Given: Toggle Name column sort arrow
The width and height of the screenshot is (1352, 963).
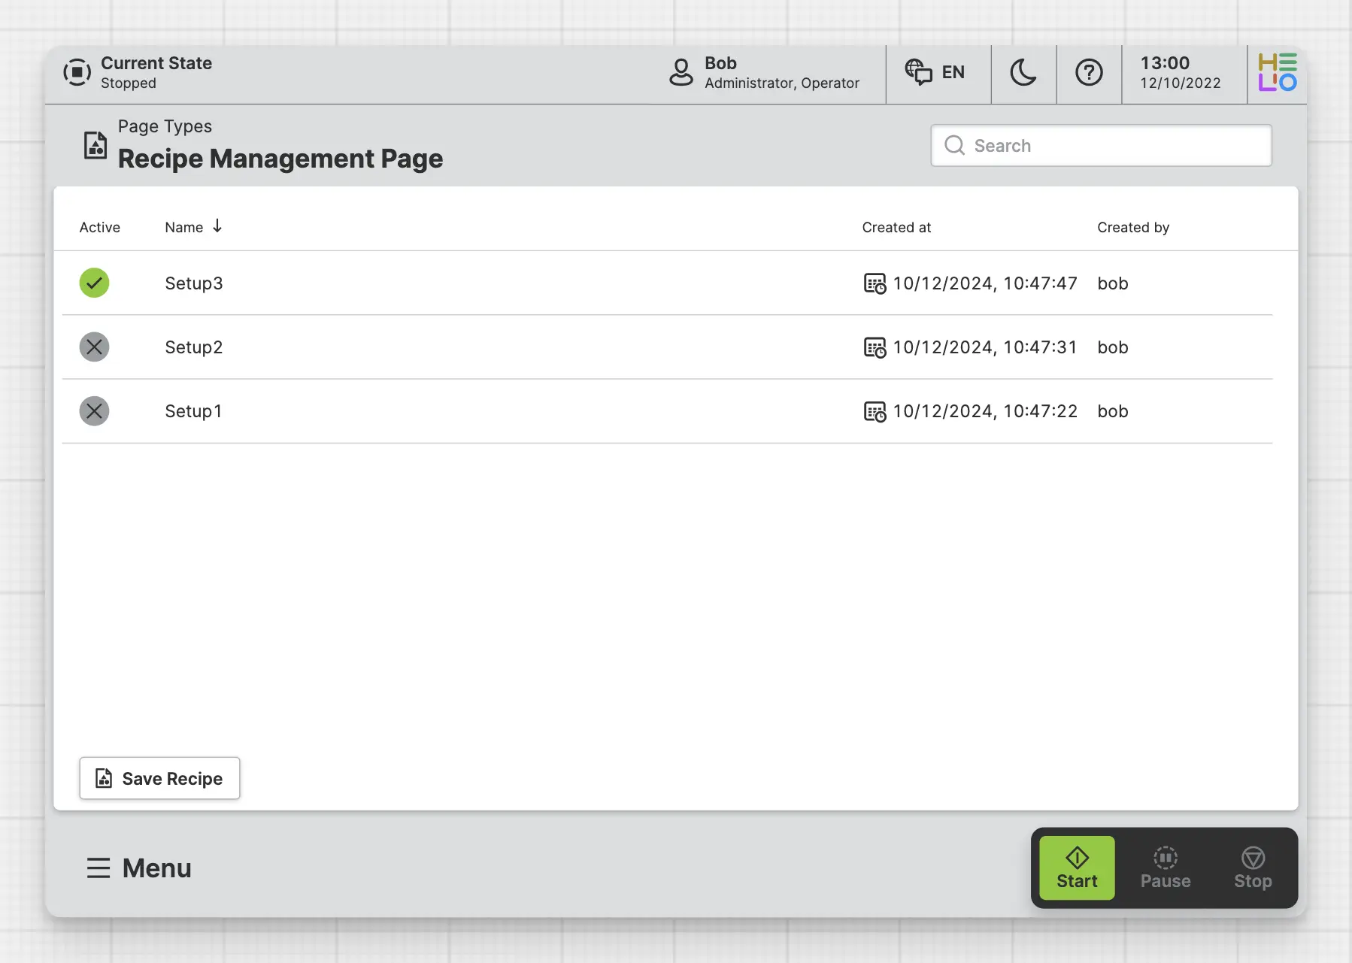Looking at the screenshot, I should (x=217, y=226).
